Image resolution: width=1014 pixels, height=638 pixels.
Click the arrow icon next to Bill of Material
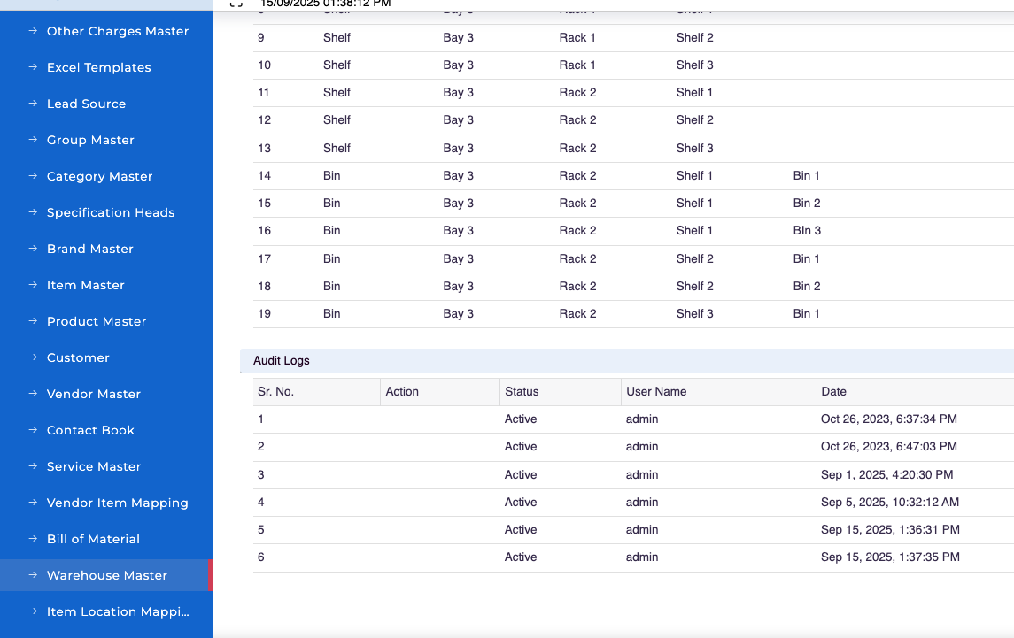[x=33, y=539]
